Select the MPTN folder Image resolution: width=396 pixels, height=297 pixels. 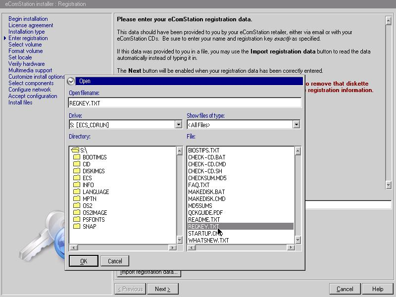click(x=85, y=199)
